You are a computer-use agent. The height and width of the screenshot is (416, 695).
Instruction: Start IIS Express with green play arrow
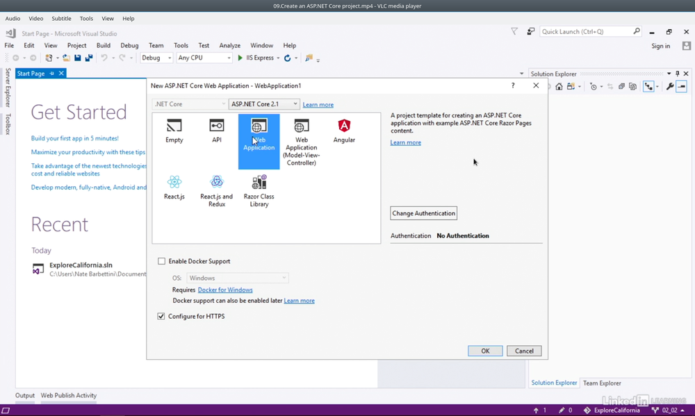[240, 58]
